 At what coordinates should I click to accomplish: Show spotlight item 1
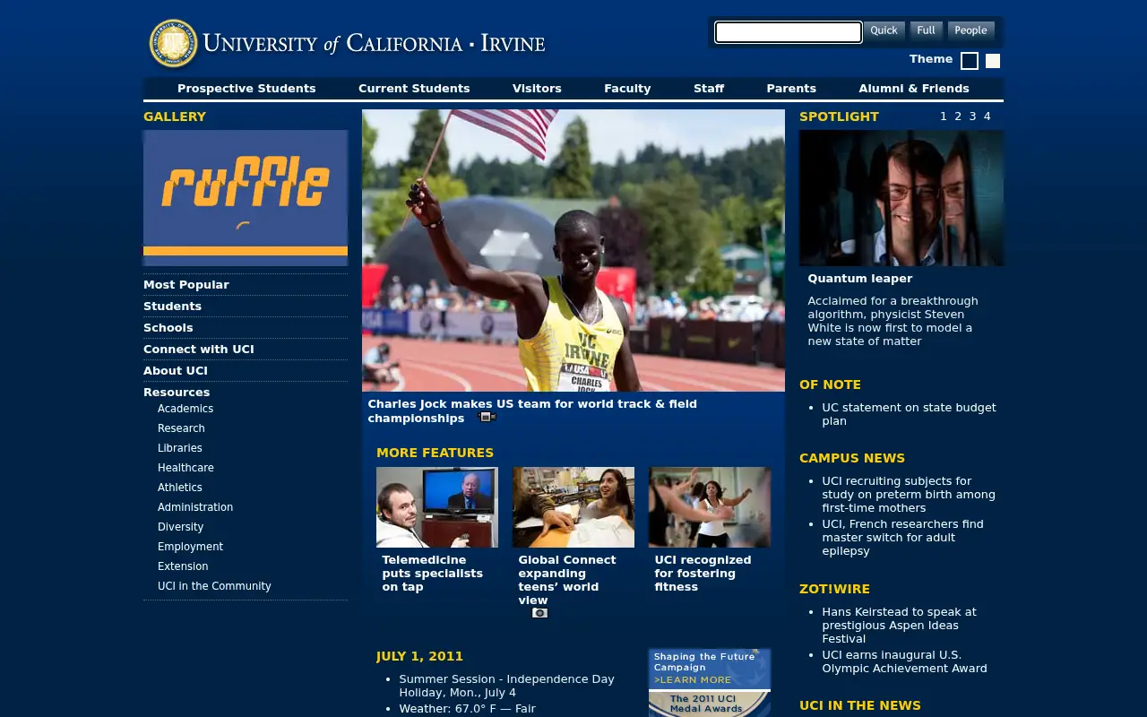pyautogui.click(x=944, y=117)
